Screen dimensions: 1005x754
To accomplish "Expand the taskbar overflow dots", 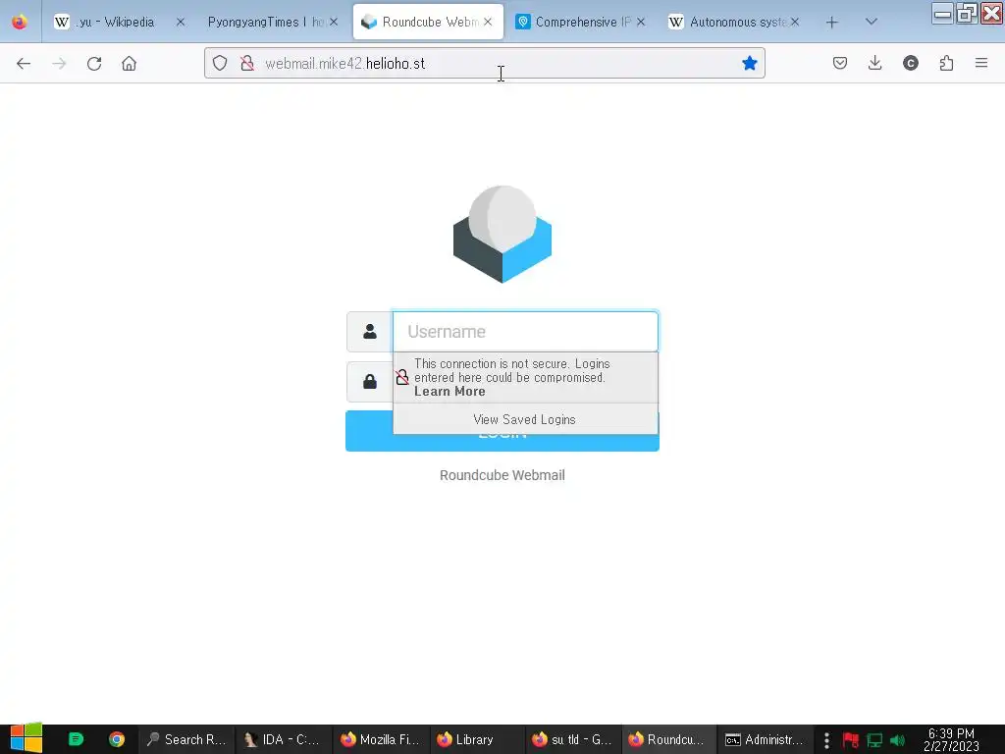I will pyautogui.click(x=826, y=740).
